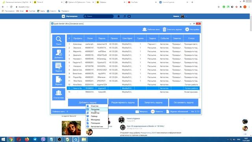Click the Добавить задачу button
This screenshot has height=142, width=252.
87,103
